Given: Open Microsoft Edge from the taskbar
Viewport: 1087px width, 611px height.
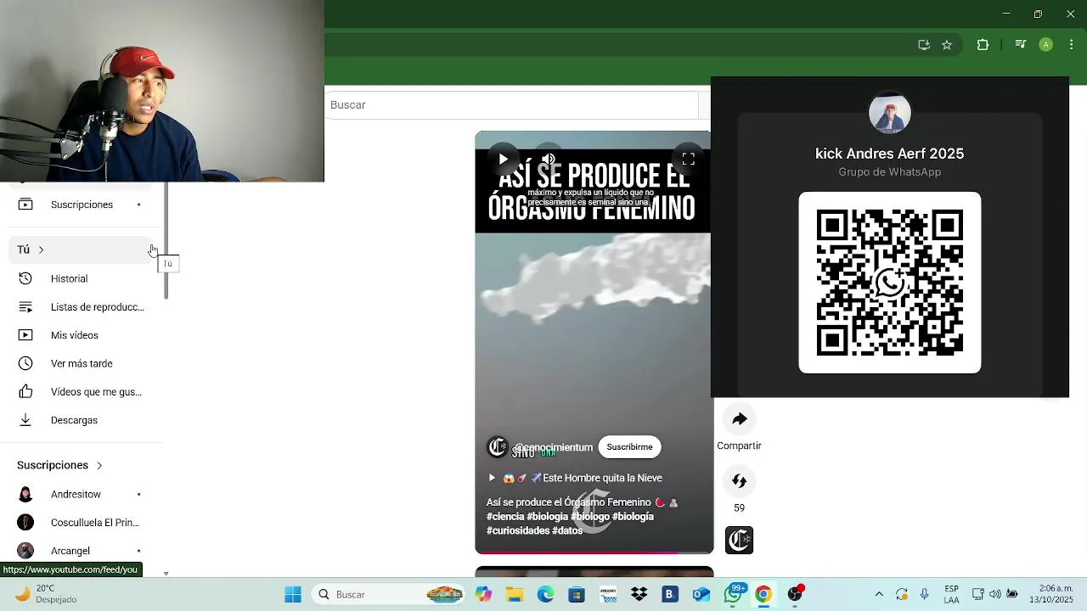Looking at the screenshot, I should click(x=545, y=595).
